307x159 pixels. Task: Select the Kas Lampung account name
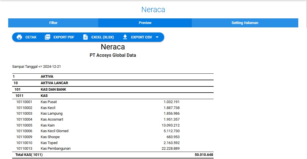52,114
